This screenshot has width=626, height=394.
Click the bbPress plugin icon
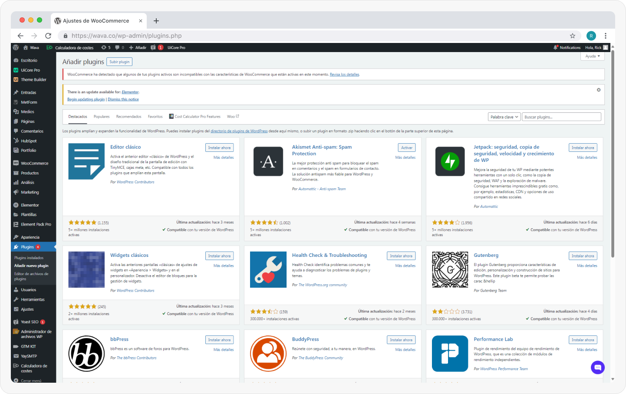click(86, 354)
